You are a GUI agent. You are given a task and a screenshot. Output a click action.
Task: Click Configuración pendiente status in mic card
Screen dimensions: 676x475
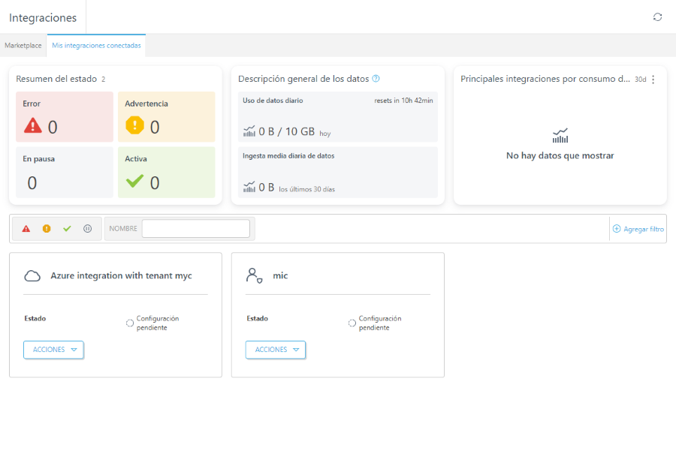380,323
